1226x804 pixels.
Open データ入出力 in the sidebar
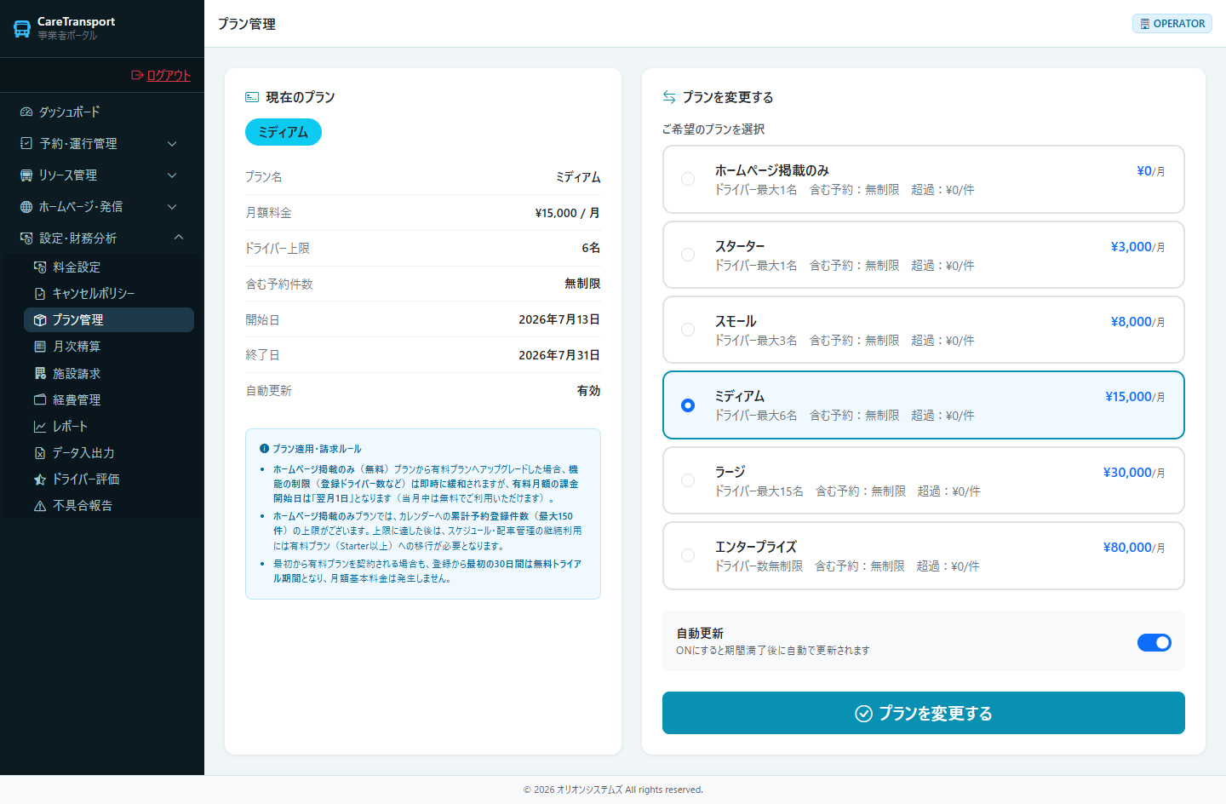point(109,452)
